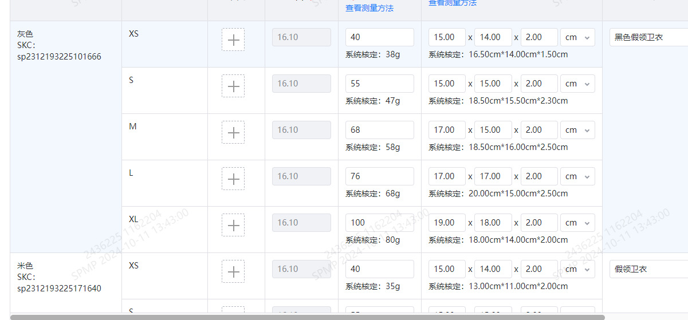Click 16.50cm*14.00cm*1.50cm verified size text
This screenshot has height=320, width=688.
[518, 54]
